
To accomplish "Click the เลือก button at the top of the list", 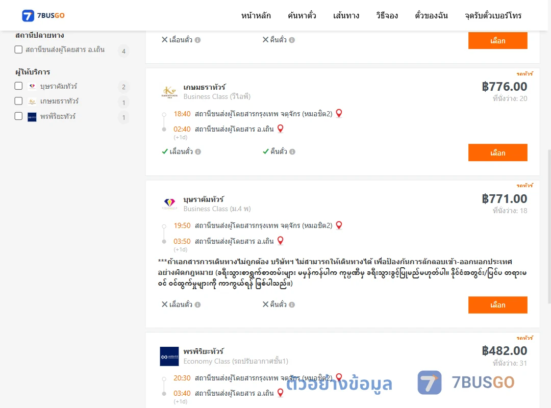I will [x=497, y=41].
